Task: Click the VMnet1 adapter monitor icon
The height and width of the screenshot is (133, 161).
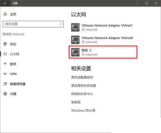Action: pyautogui.click(x=75, y=28)
